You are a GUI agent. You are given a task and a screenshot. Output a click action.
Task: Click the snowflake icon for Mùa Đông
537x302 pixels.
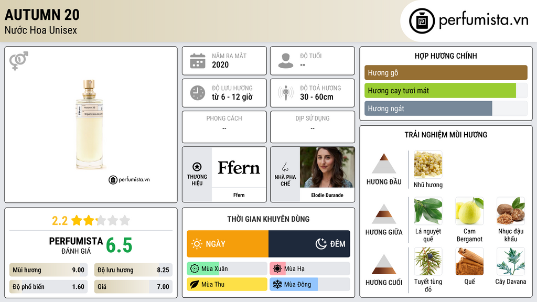pos(277,284)
